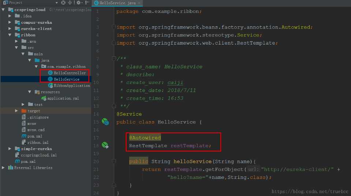Select HelloService class in tree
This screenshot has width=351, height=196.
click(x=67, y=79)
